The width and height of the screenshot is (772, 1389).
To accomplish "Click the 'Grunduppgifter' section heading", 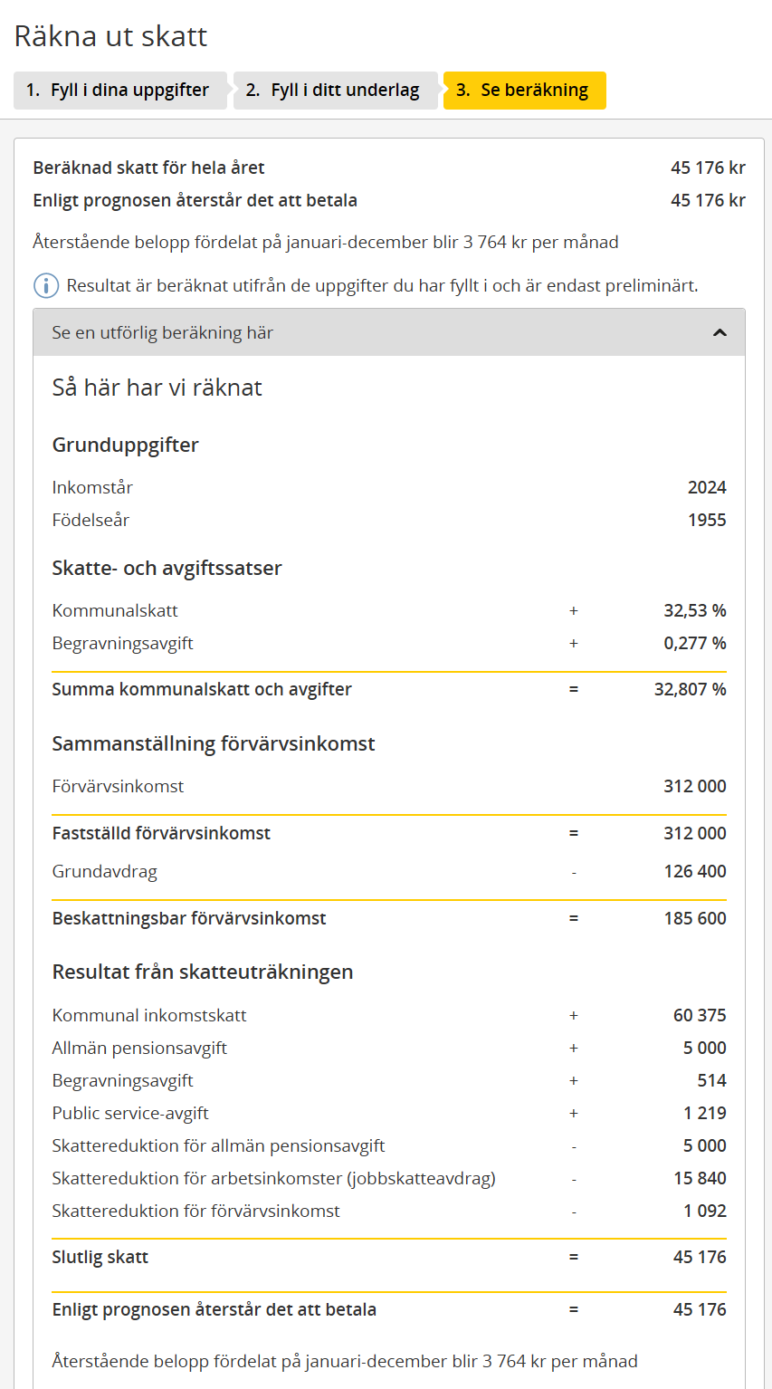I will pos(126,445).
